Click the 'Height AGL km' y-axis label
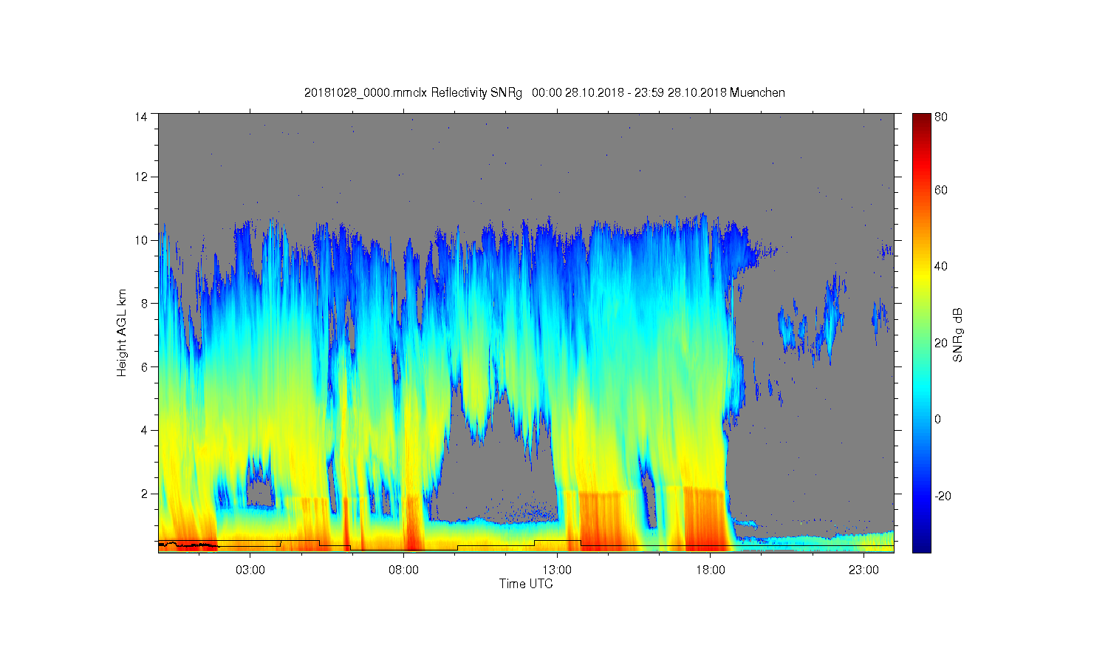Image resolution: width=1108 pixels, height=665 pixels. (x=122, y=332)
